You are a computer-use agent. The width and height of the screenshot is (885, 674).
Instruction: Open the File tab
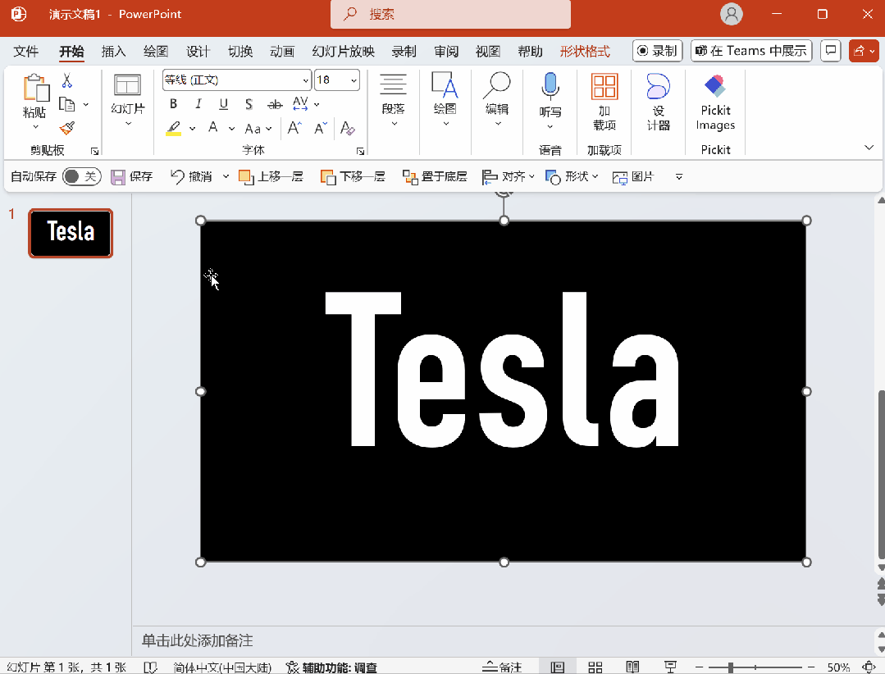click(26, 52)
